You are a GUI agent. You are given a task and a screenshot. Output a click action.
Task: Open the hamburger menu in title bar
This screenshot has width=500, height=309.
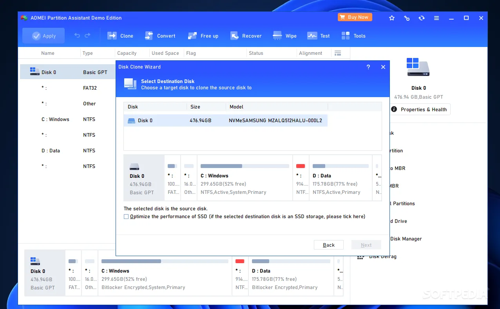[436, 18]
